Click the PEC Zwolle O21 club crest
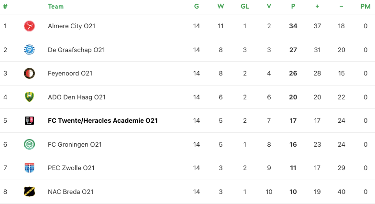Image resolution: width=375 pixels, height=204 pixels. [x=30, y=168]
